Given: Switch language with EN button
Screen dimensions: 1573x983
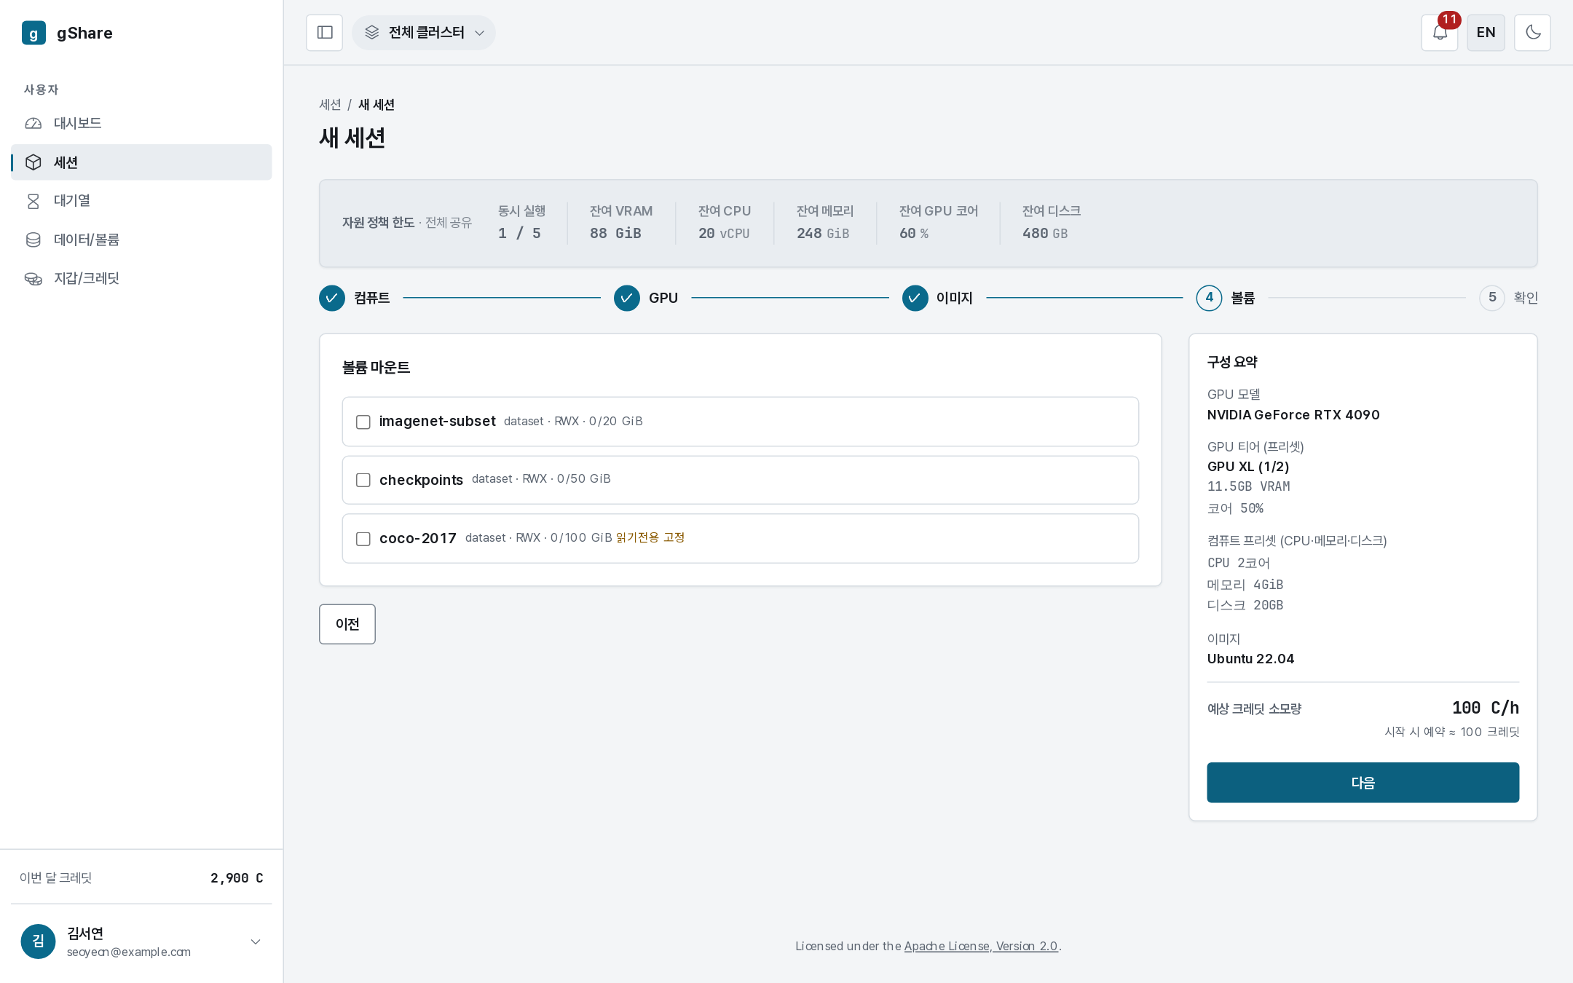Looking at the screenshot, I should (x=1486, y=33).
